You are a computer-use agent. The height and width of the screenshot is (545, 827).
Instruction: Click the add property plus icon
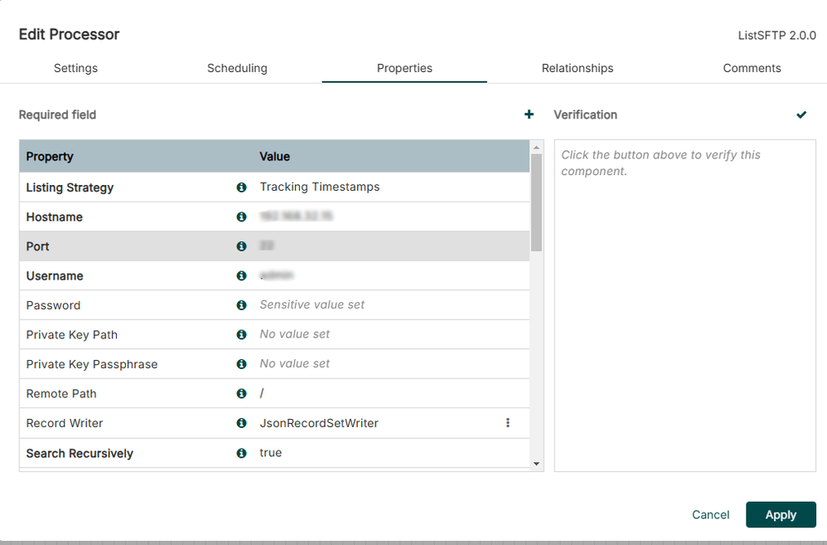(529, 114)
